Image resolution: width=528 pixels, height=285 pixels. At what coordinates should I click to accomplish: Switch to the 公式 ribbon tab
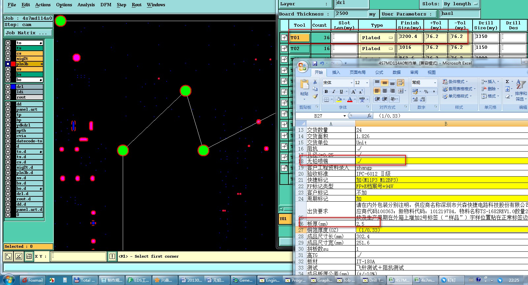379,72
